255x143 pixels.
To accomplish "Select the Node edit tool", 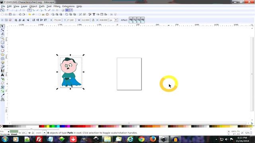I will pos(2,30).
